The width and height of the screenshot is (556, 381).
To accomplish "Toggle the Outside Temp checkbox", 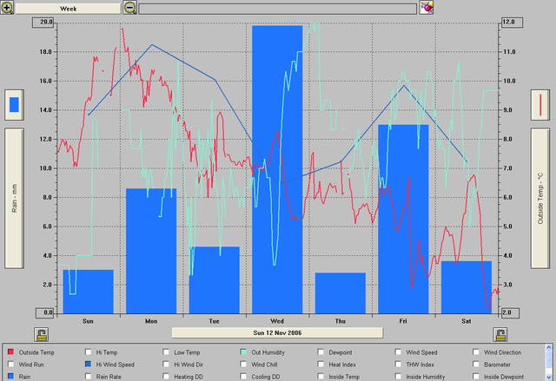I will coord(10,353).
